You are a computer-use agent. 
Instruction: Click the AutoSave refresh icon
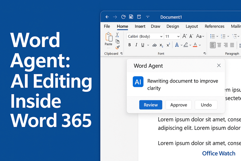coord(123,17)
